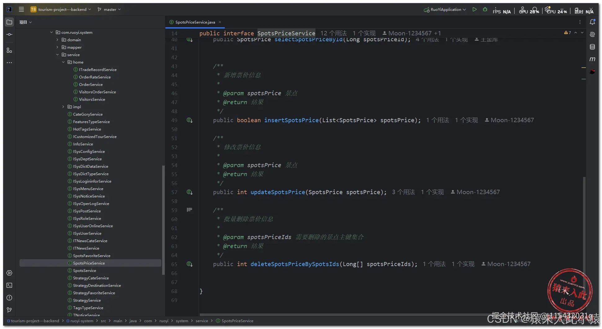The image size is (602, 329).
Task: Click the implementation gutter icon on line 65
Action: point(190,264)
